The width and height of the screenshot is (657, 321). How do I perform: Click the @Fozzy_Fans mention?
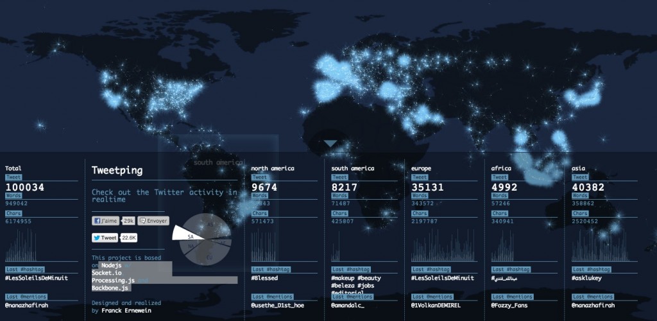click(509, 306)
